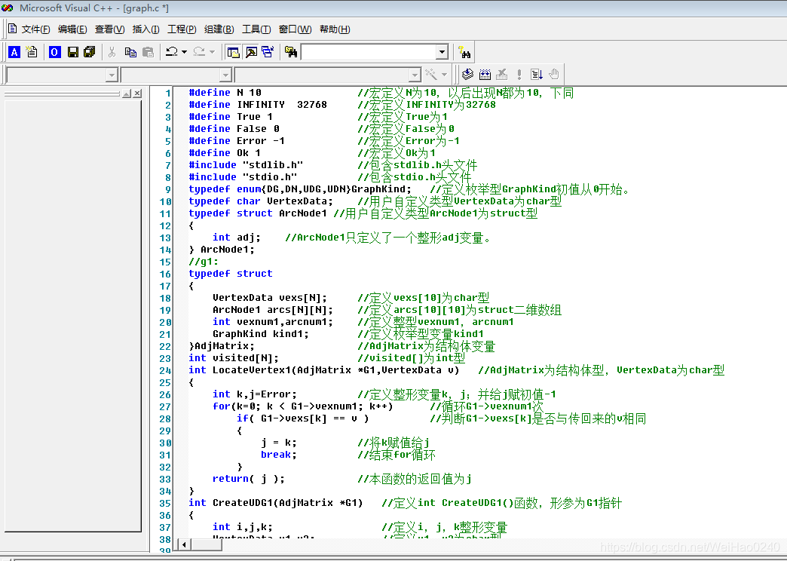Open the 查看(V) menu
This screenshot has width=787, height=561.
[109, 29]
